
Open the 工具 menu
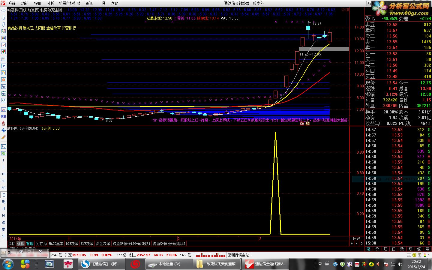pyautogui.click(x=102, y=3)
